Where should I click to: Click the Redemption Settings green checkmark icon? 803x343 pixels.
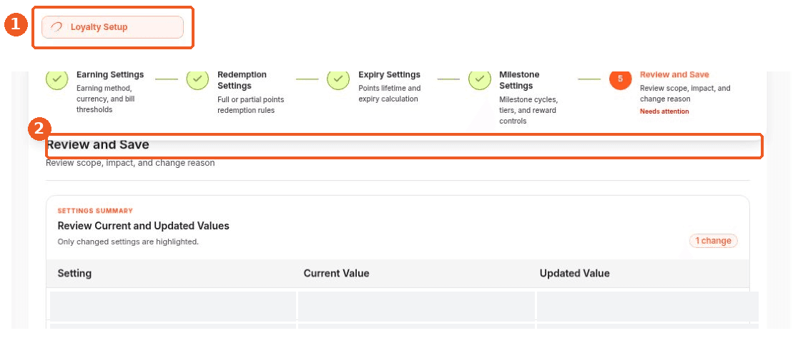pos(197,79)
